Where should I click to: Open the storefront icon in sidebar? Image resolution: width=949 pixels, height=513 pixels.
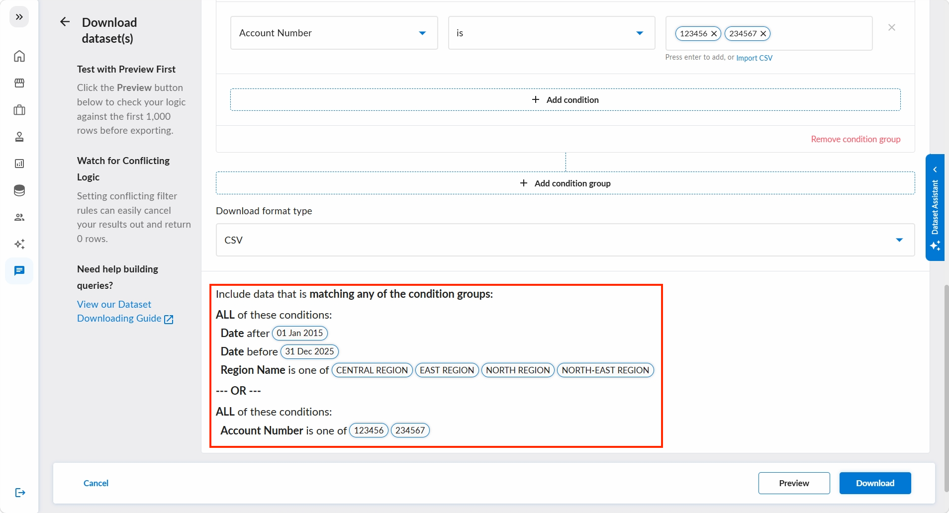pyautogui.click(x=19, y=83)
